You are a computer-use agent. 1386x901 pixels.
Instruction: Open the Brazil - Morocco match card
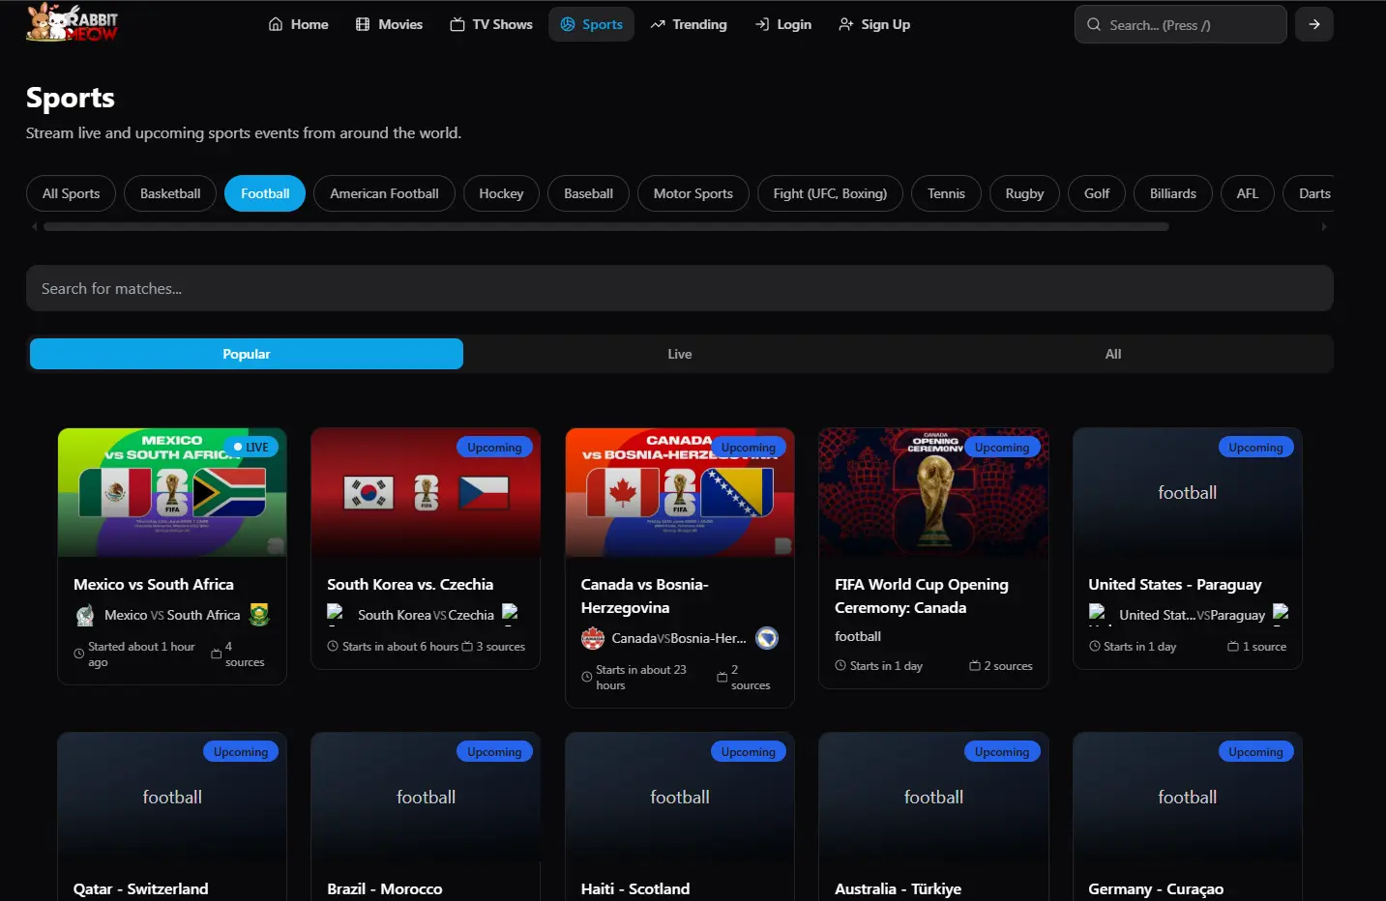pyautogui.click(x=426, y=817)
